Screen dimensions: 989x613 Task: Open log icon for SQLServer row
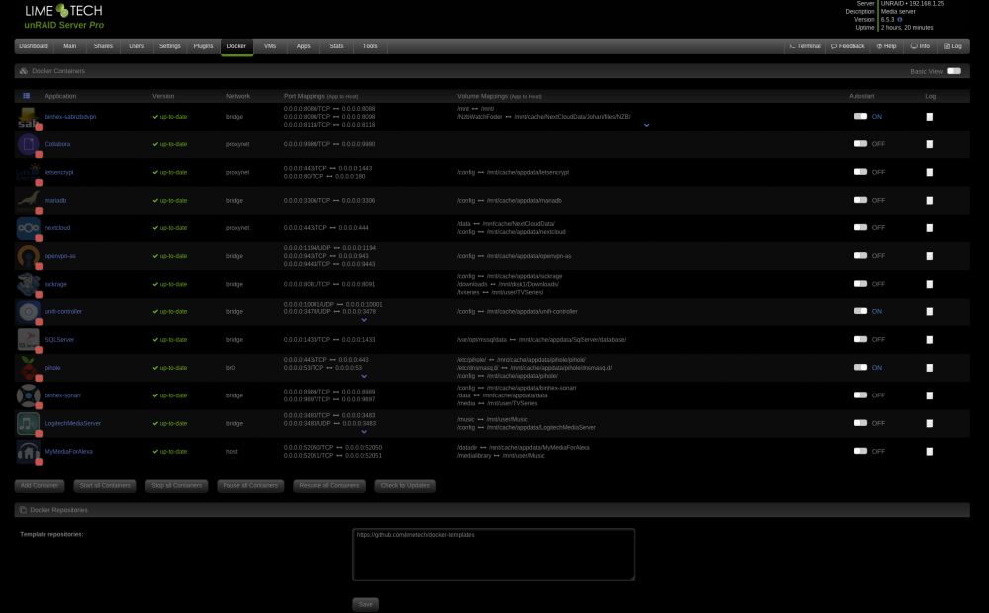pos(929,340)
